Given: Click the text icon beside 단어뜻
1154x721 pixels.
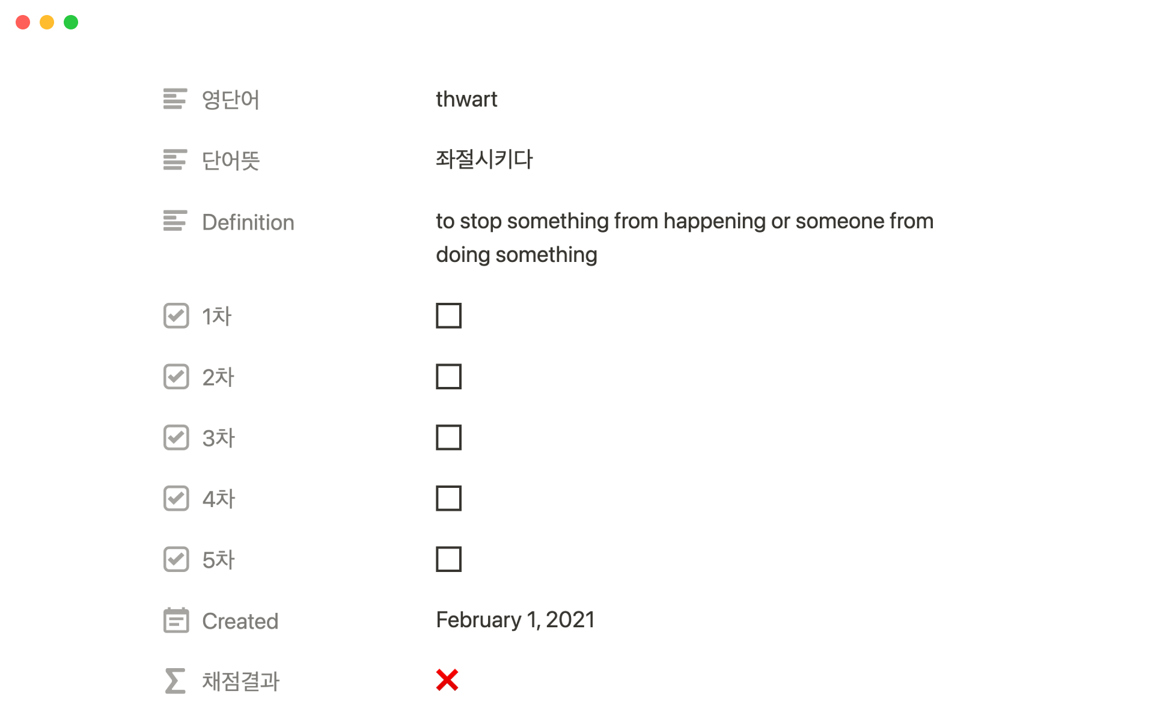Looking at the screenshot, I should point(175,160).
